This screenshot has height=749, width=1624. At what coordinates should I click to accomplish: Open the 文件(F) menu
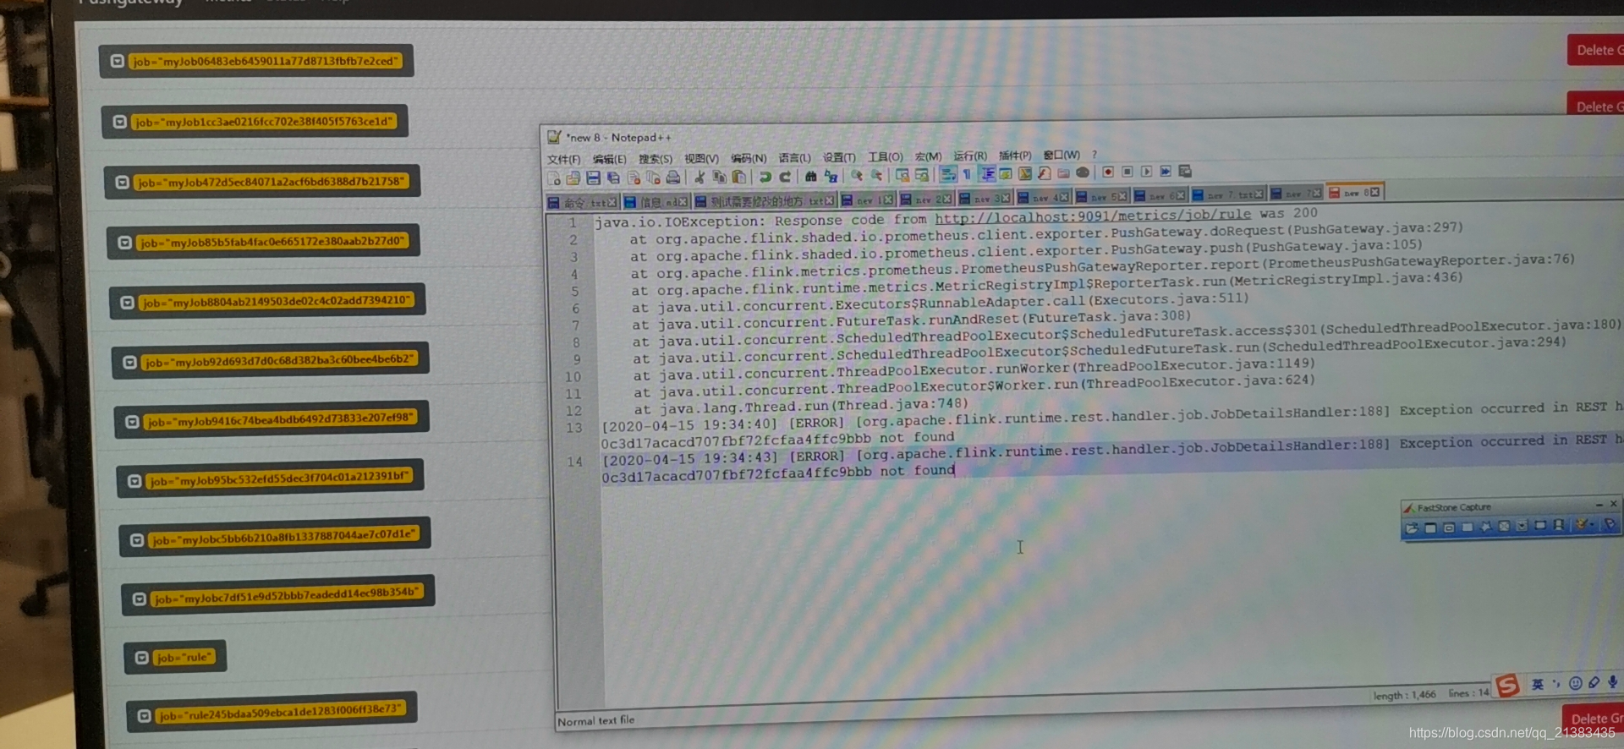[563, 159]
